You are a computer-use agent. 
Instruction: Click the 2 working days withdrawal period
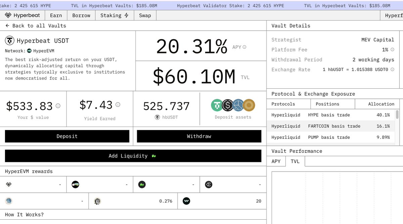pos(373,59)
